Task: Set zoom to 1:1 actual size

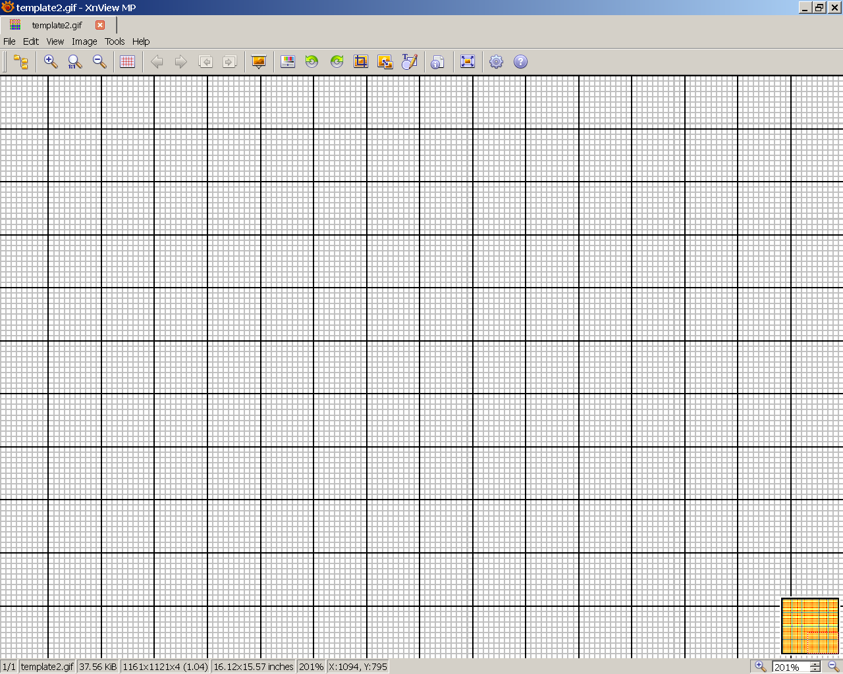Action: coord(75,62)
